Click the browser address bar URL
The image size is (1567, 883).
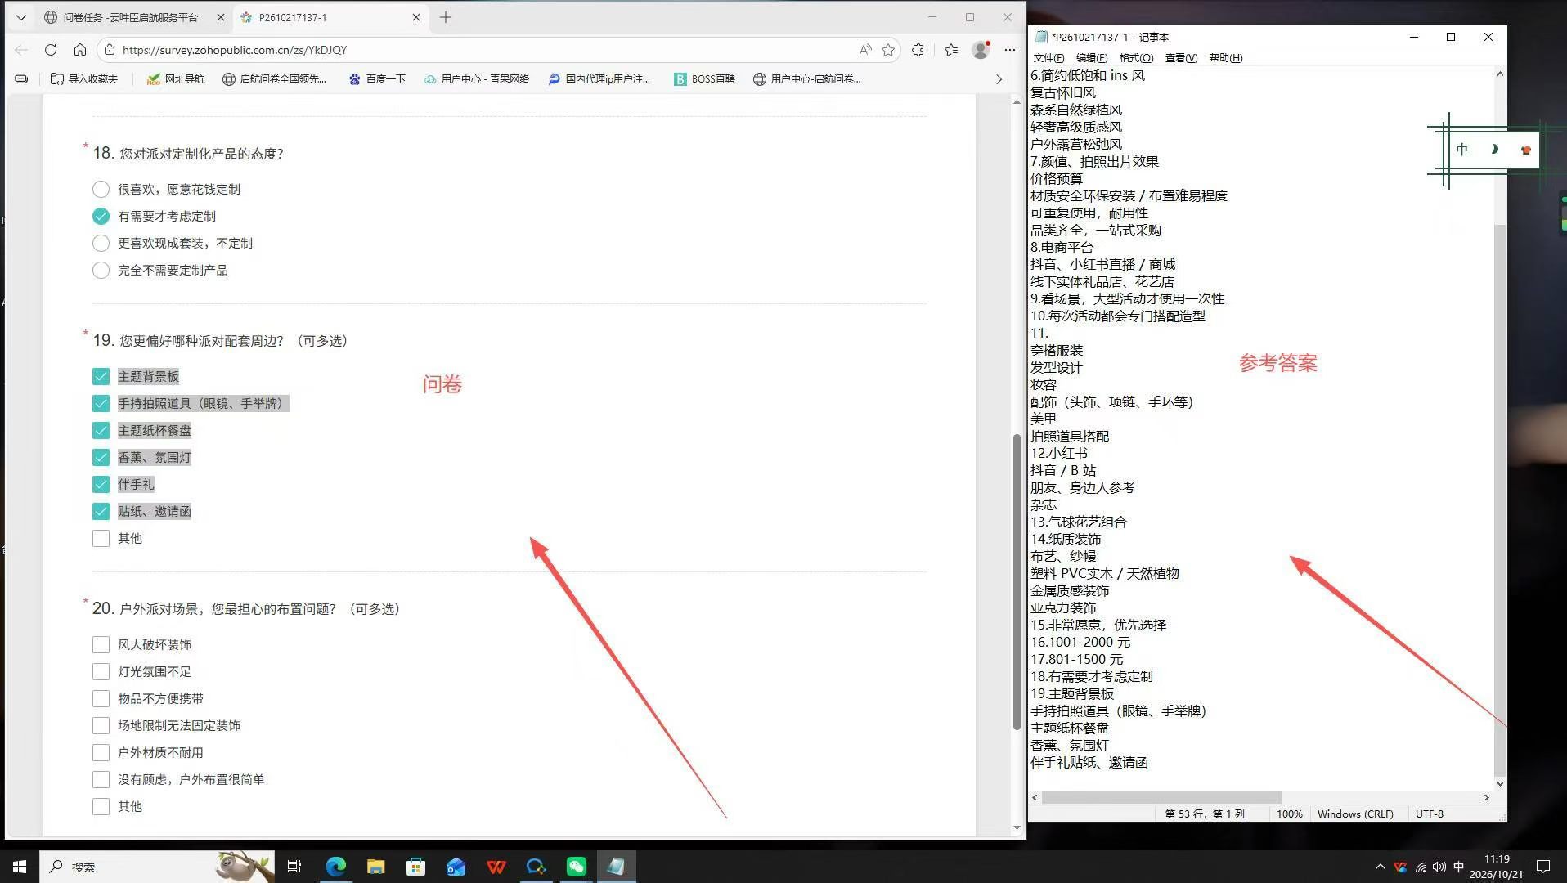pyautogui.click(x=235, y=50)
